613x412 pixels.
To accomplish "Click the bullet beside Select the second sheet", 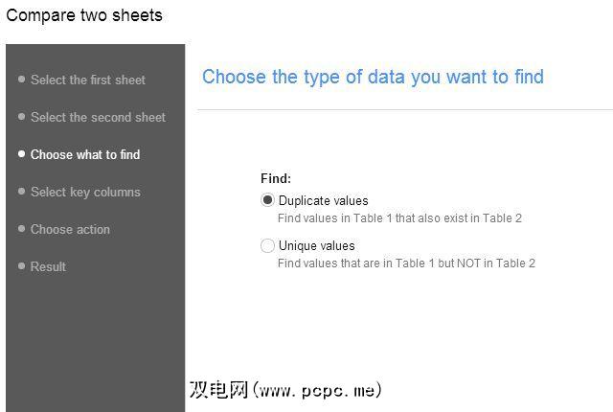I will [x=21, y=117].
